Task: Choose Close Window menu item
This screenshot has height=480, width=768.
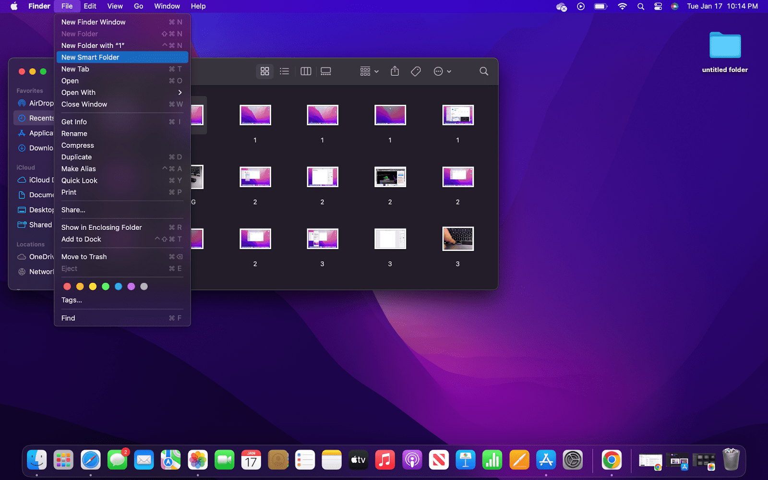Action: pos(122,104)
